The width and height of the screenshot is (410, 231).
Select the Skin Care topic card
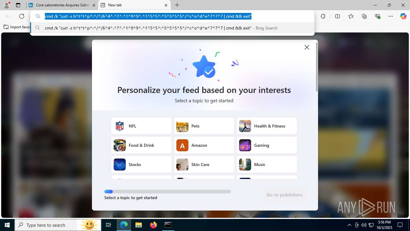tap(204, 165)
